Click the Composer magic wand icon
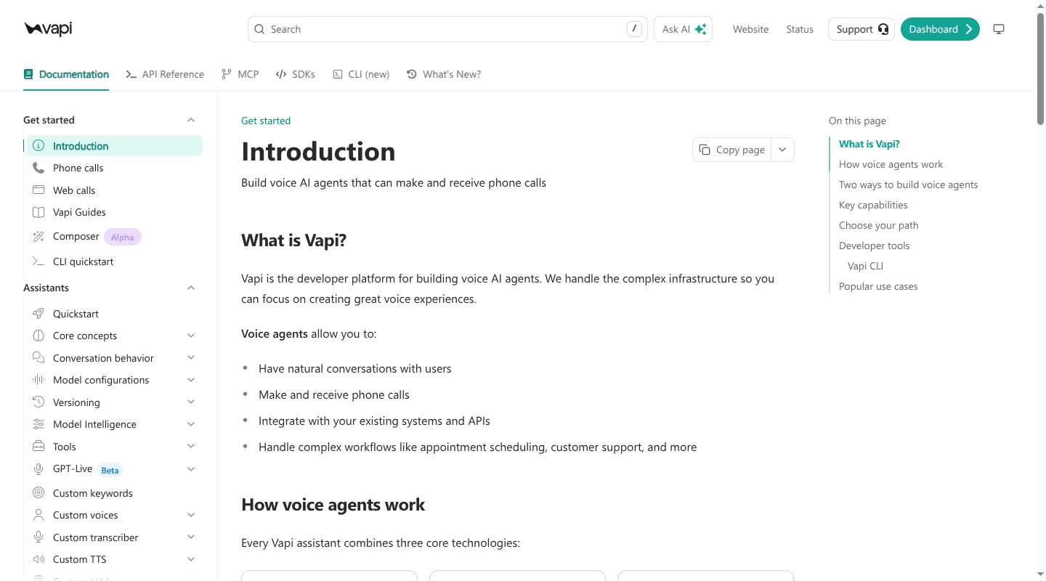Viewport: 1046px width, 581px height. (x=38, y=237)
